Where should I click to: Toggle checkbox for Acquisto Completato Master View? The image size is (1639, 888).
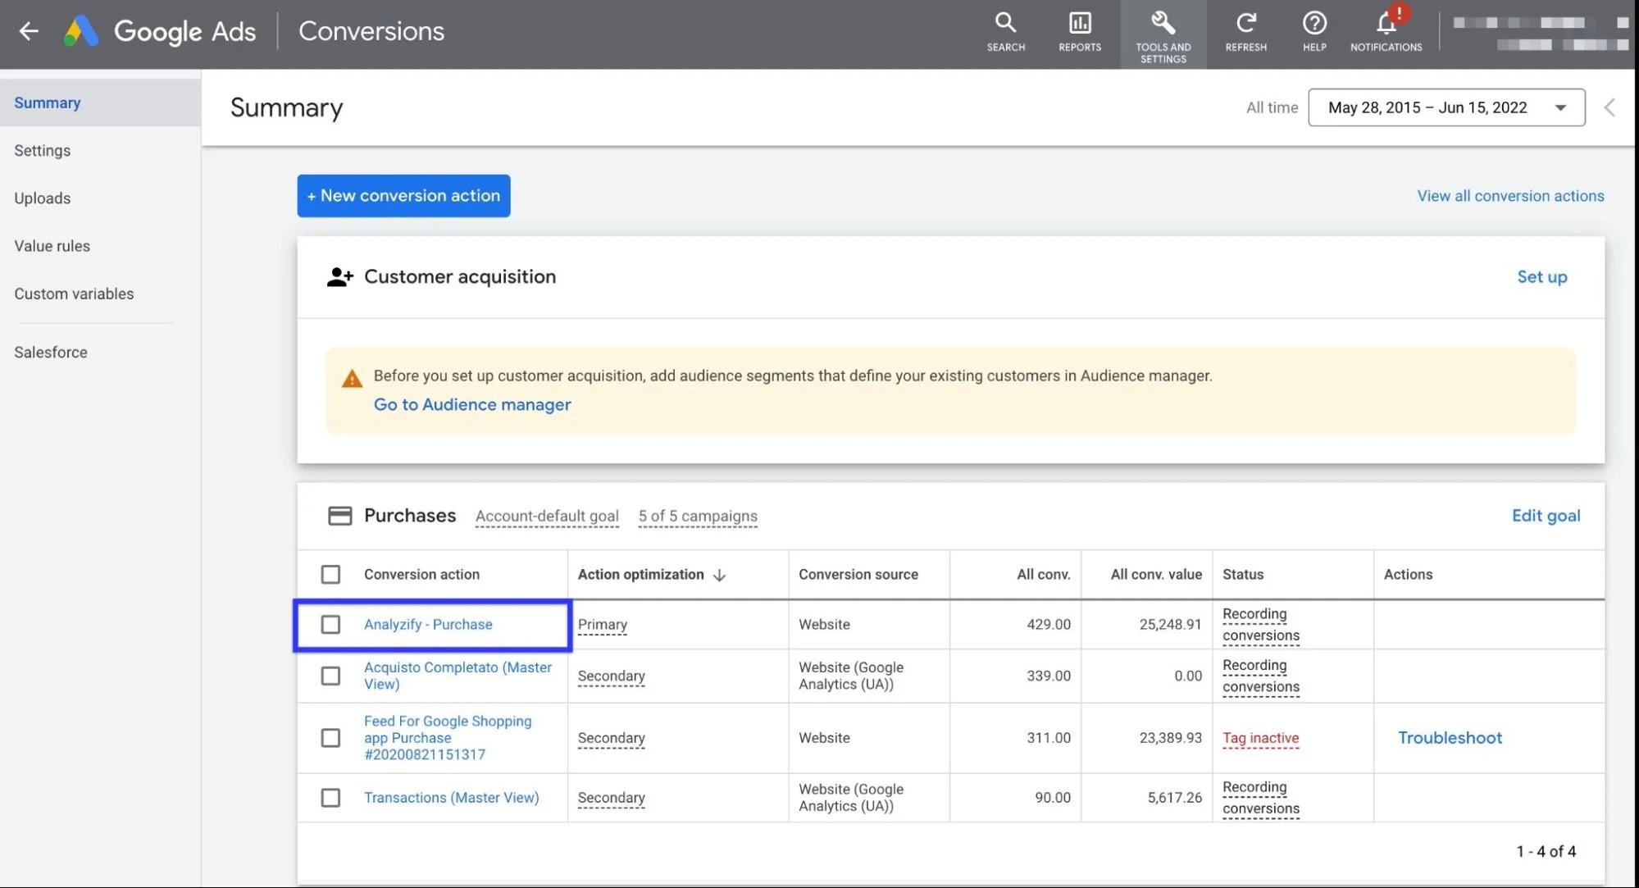[x=330, y=675]
